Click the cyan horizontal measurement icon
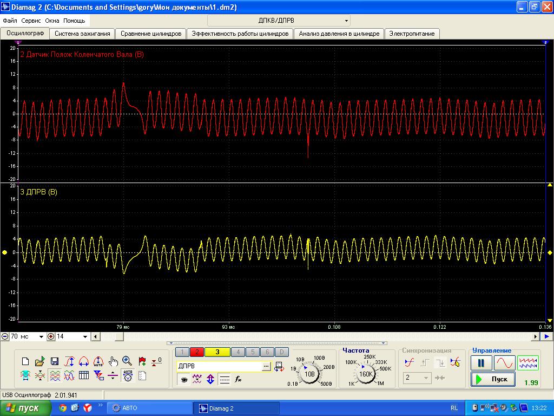554x416 pixels. tap(25, 376)
